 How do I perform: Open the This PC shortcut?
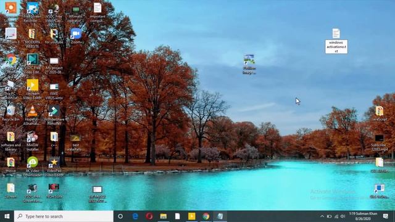click(x=10, y=89)
